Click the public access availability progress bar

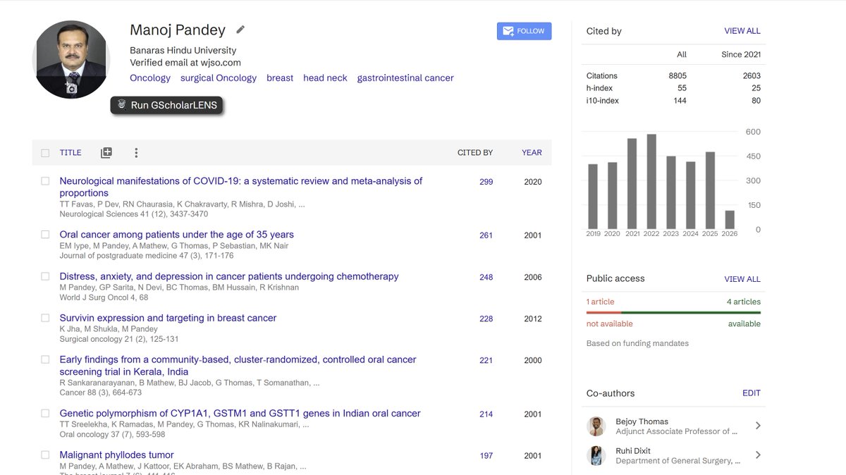(674, 312)
